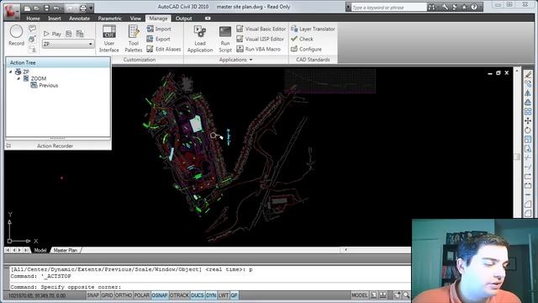The image size is (538, 303).
Task: Pin the Action Recorder panel
Action: (x=8, y=146)
